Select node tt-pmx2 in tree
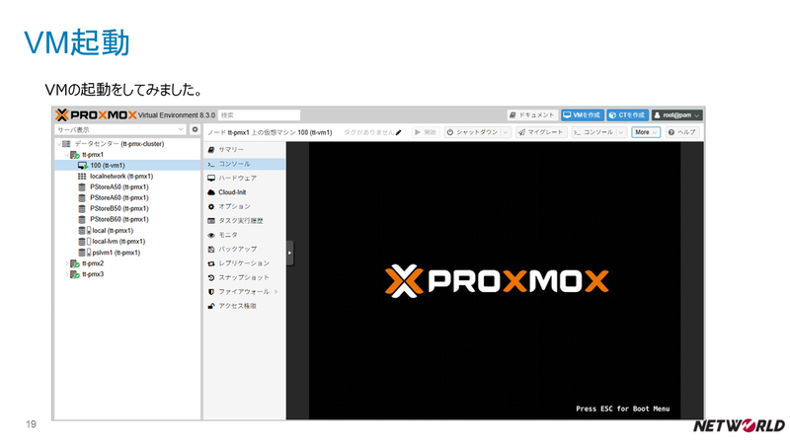 [x=93, y=263]
